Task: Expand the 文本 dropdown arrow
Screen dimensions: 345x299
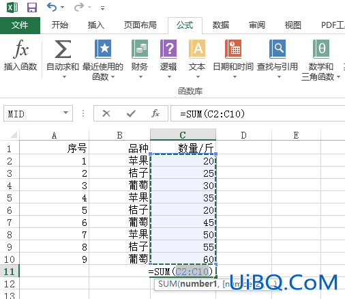Action: click(198, 77)
